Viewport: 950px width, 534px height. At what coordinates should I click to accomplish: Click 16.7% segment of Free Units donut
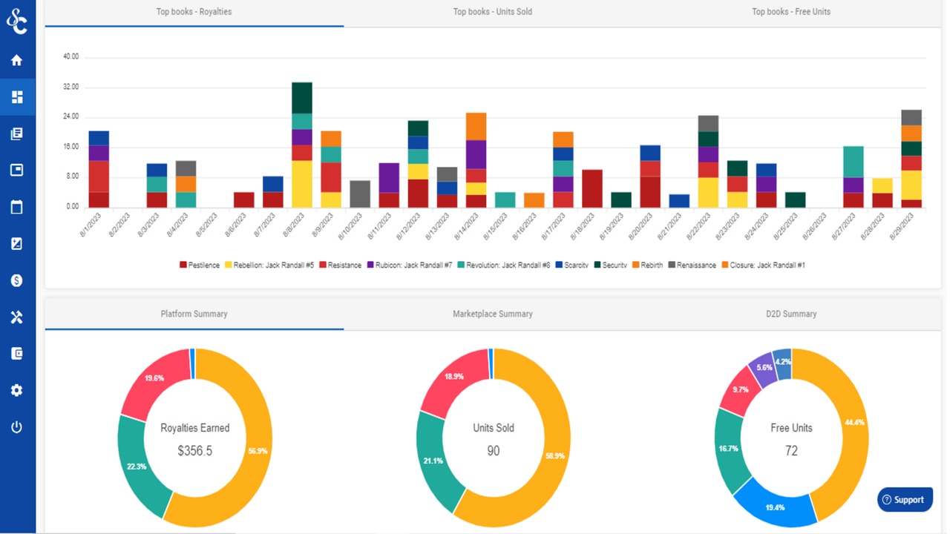[x=730, y=449]
